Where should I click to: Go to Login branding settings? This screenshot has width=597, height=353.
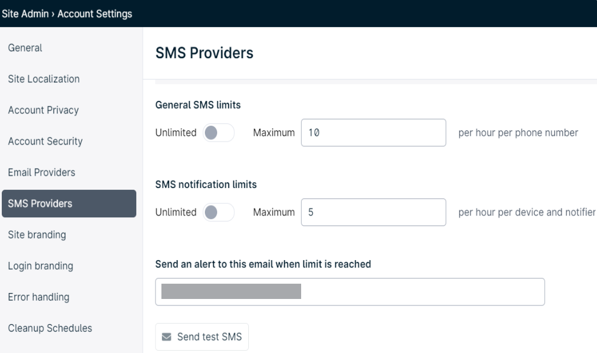(41, 266)
